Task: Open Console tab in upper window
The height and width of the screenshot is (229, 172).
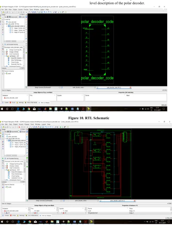Action: [6, 102]
